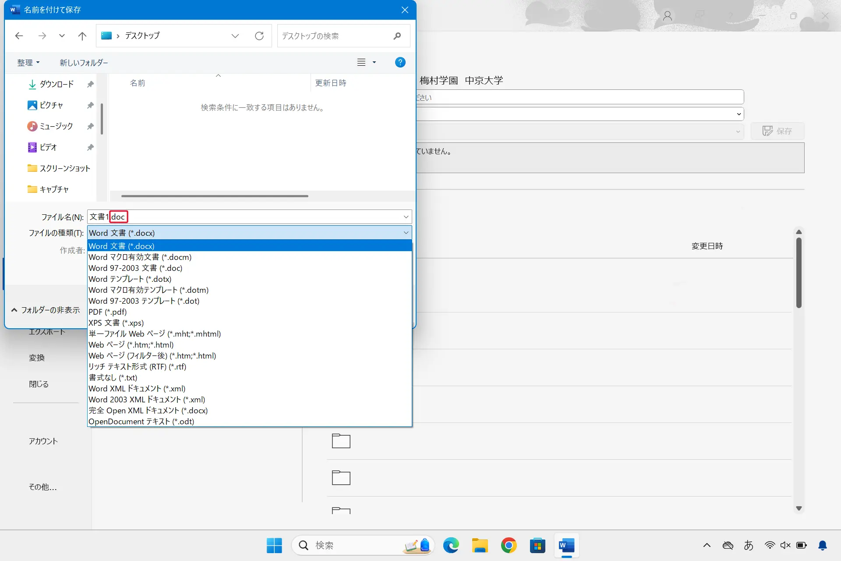Expand the file name history dropdown arrow

[x=406, y=217]
